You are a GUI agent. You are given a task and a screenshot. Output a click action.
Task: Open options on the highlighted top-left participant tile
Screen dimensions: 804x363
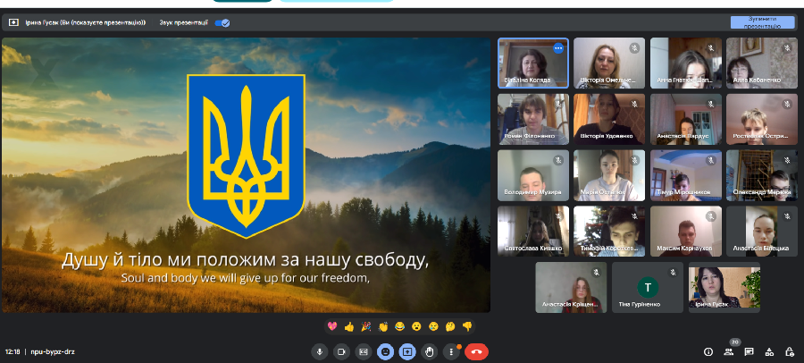click(558, 48)
